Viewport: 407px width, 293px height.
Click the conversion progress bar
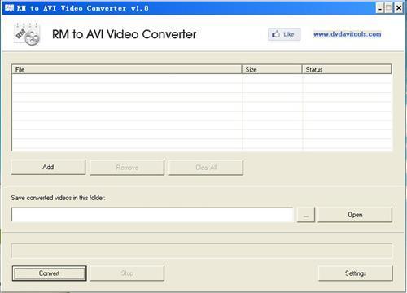202,251
